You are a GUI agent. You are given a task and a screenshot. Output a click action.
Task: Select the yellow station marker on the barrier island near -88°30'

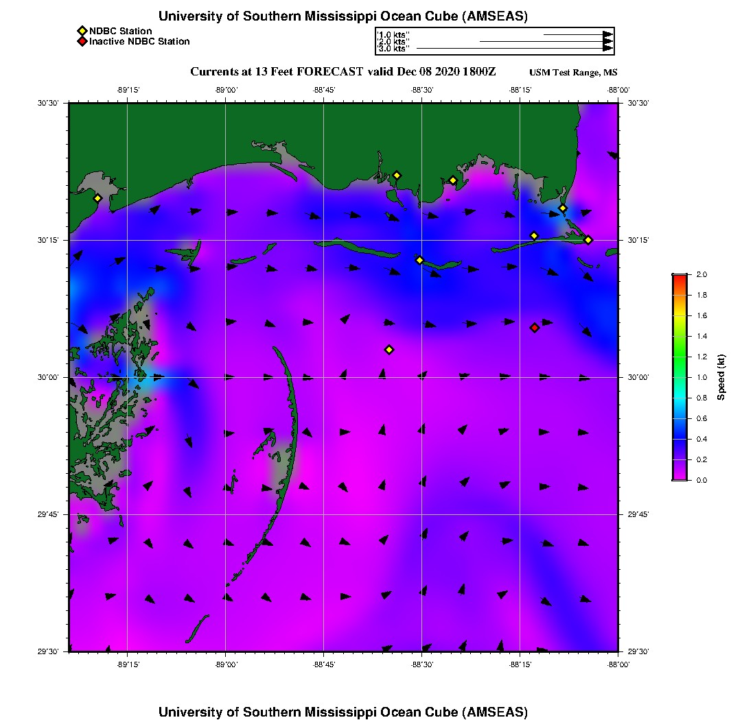419,260
